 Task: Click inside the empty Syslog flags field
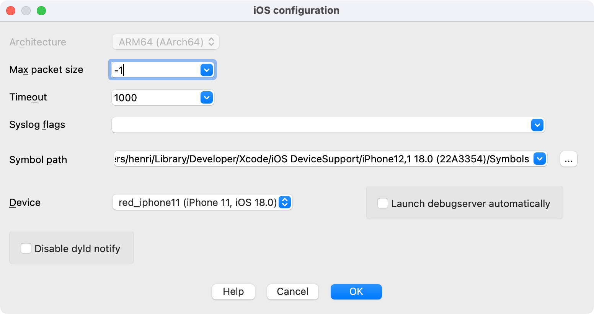coord(306,125)
